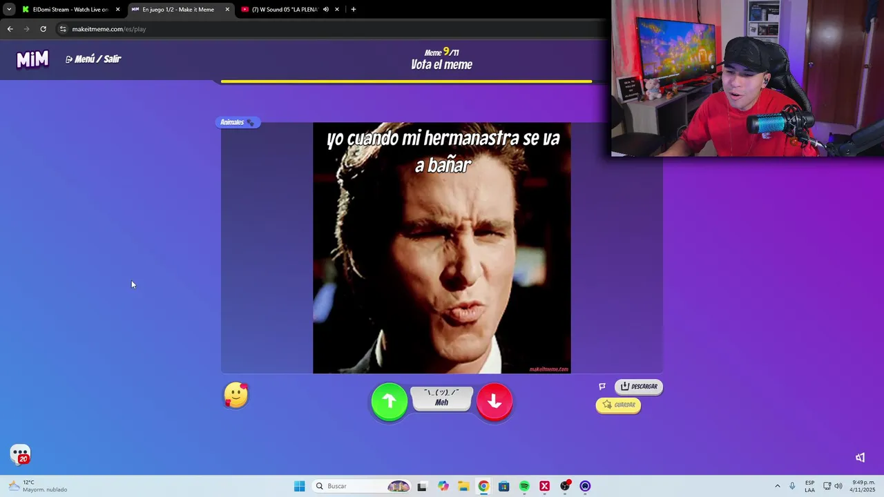Report the meme with flag icon
The height and width of the screenshot is (497, 884).
(602, 387)
